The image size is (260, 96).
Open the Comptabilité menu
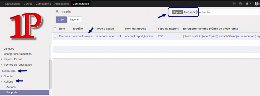[x=43, y=4]
